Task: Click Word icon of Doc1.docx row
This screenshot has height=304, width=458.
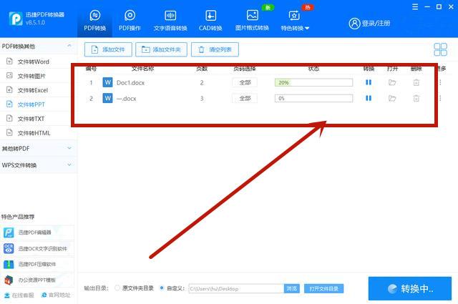Action: coord(107,83)
